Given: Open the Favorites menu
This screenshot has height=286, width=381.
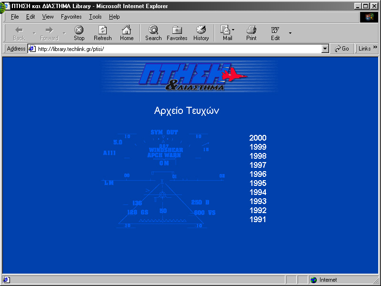Looking at the screenshot, I should click(x=71, y=17).
